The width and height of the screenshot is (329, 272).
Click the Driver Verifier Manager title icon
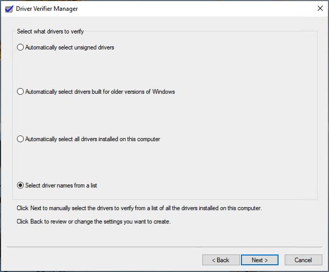click(x=9, y=9)
